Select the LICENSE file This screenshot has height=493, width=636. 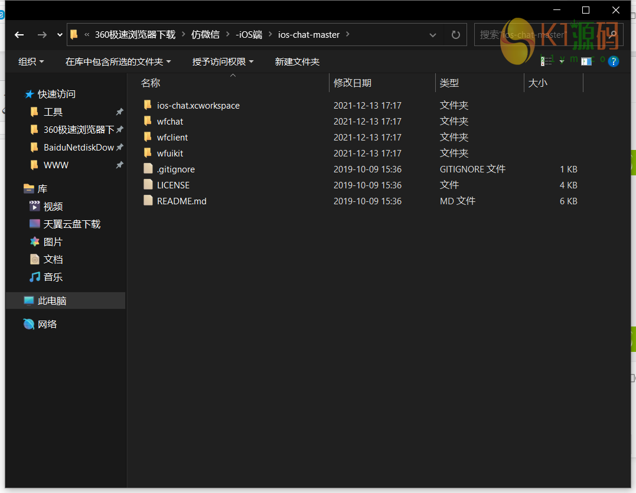[x=173, y=185]
